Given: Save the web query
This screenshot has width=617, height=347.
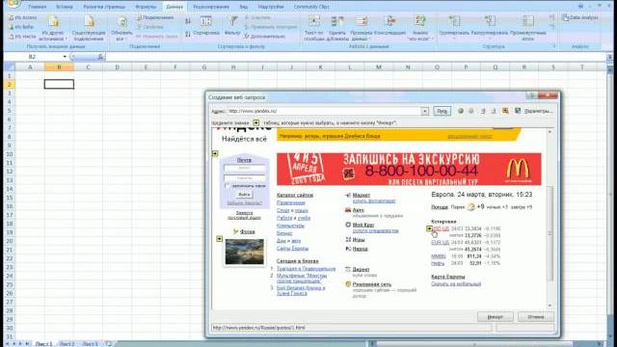Looking at the screenshot, I should (518, 111).
